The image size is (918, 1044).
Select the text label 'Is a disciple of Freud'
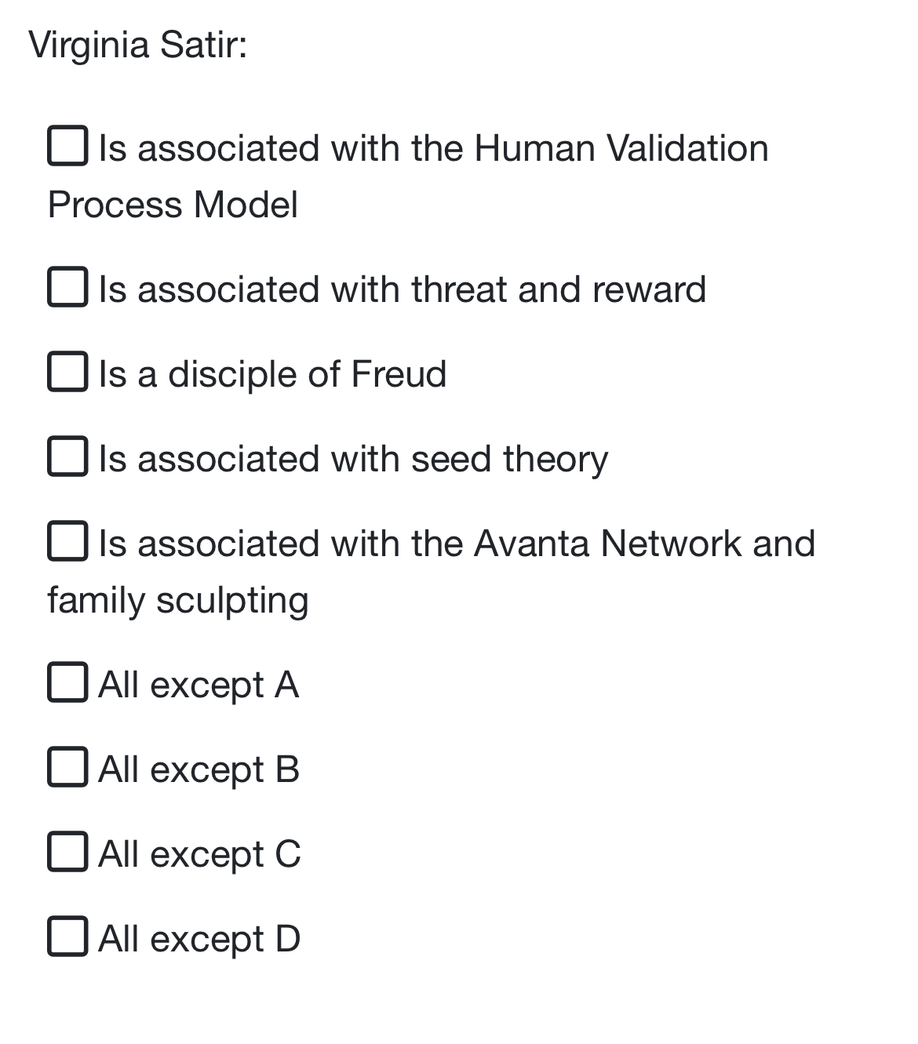click(273, 373)
